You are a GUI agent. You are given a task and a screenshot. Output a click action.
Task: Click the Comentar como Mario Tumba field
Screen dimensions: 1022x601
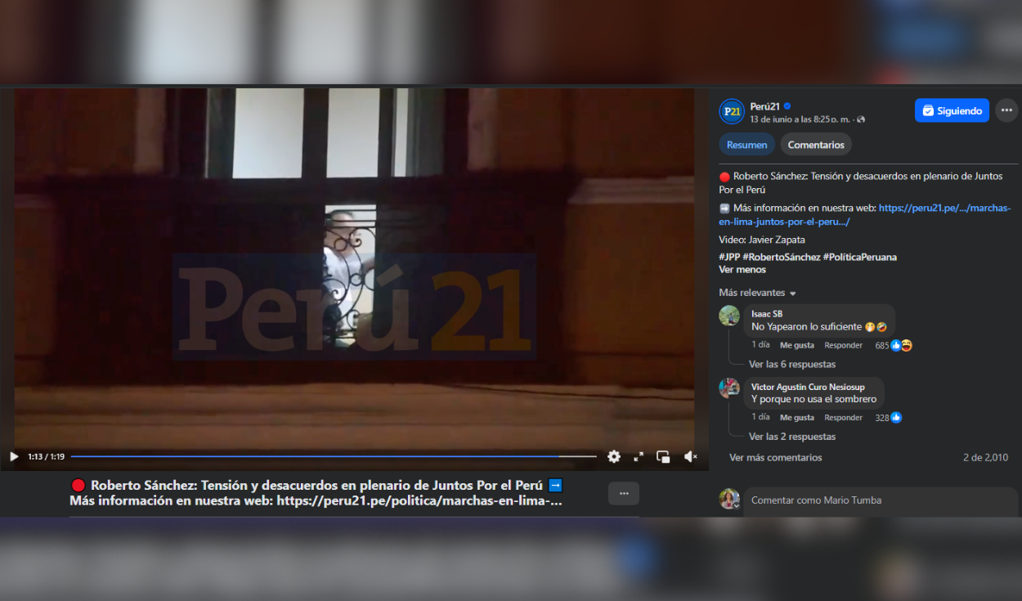click(881, 500)
